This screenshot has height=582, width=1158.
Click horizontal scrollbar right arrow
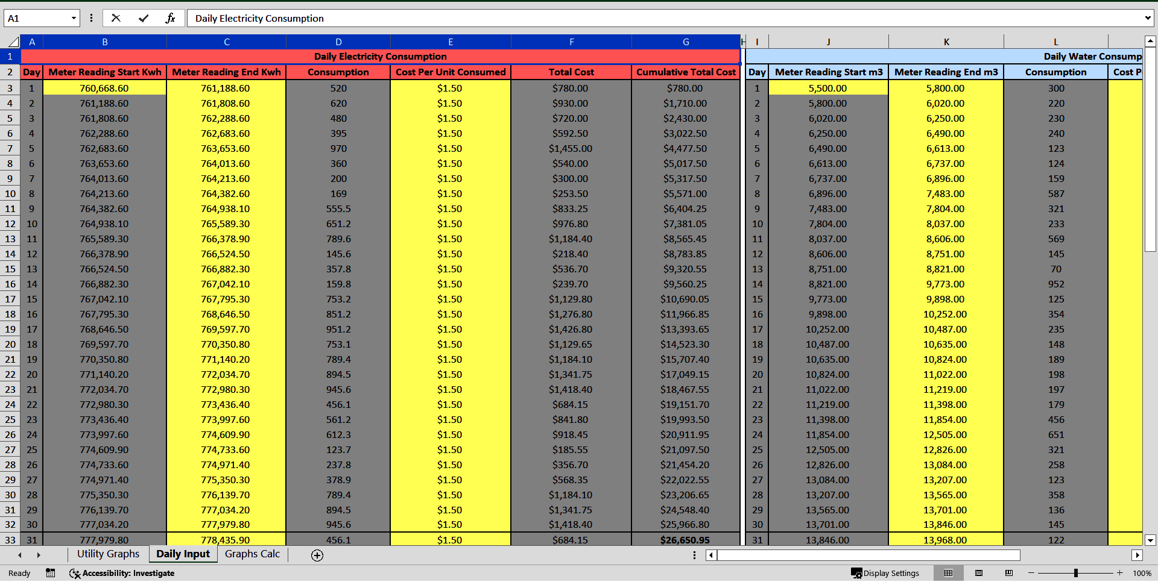pyautogui.click(x=1137, y=555)
